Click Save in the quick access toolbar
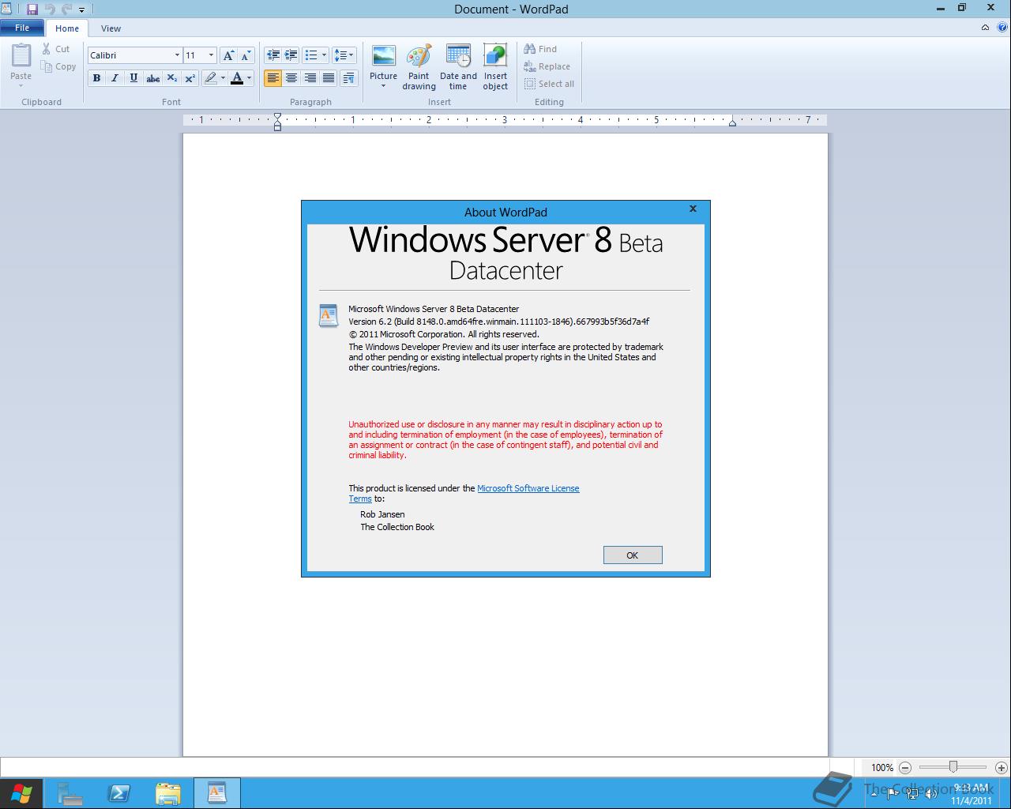1011x809 pixels. tap(32, 9)
